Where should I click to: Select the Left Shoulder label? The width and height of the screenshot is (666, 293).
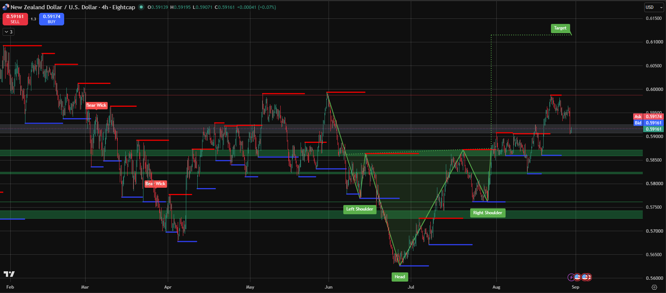tap(360, 209)
